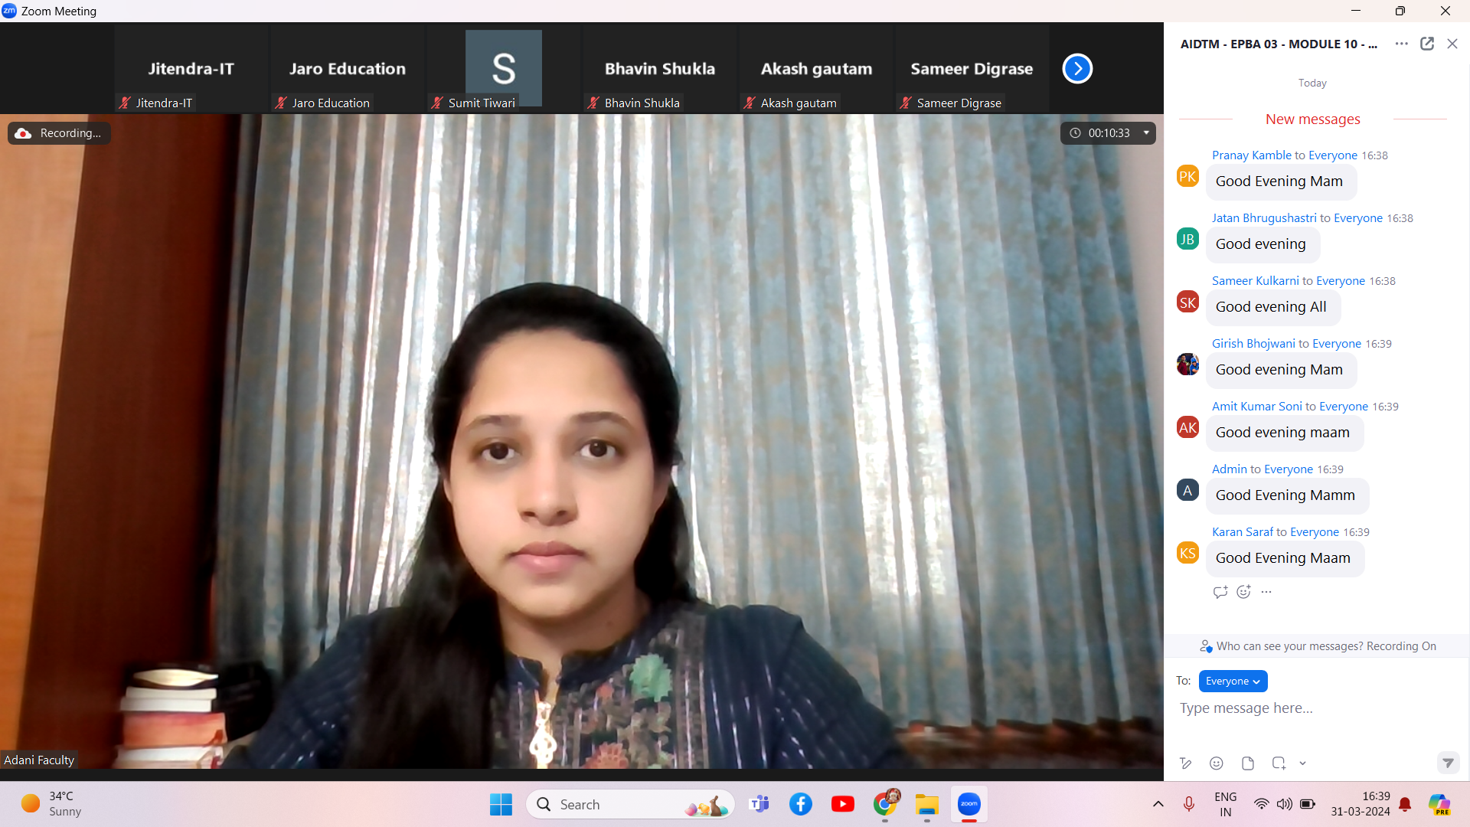Image resolution: width=1470 pixels, height=827 pixels.
Task: Open the volume control in taskbar
Action: (1284, 803)
